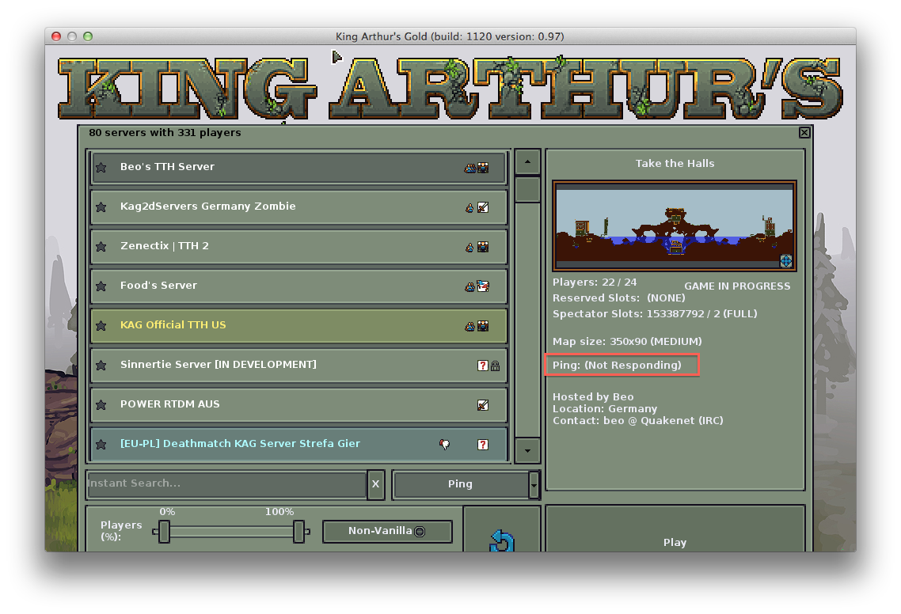The width and height of the screenshot is (901, 614).
Task: Click the 0% Players slider handle
Action: pyautogui.click(x=165, y=532)
